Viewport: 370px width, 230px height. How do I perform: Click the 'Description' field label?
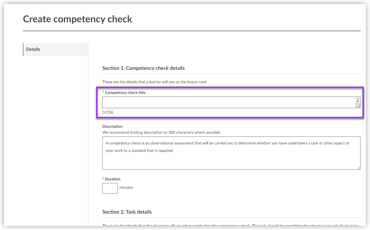[112, 126]
